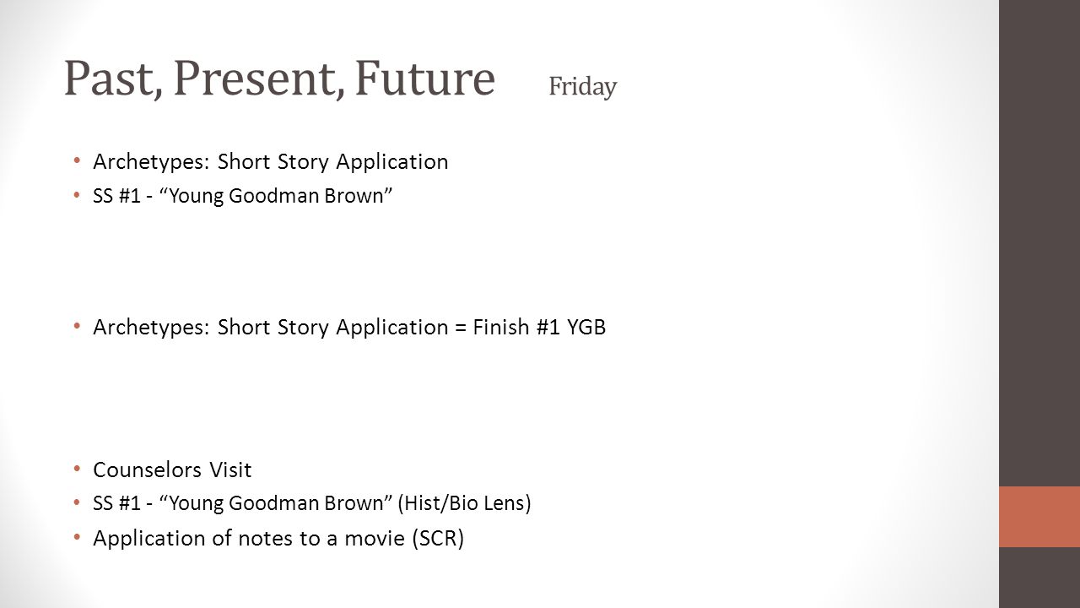Screen dimensions: 1080x608
Task: Click '(SCR)' at the end of last bullet
Action: [x=438, y=539]
